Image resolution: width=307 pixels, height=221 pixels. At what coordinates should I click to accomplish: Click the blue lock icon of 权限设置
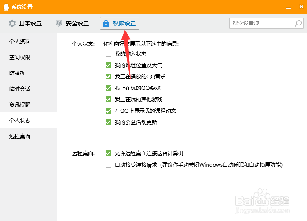tap(106, 23)
